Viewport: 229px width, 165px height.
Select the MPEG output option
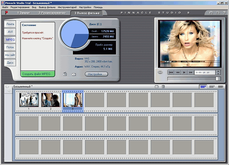pos(10,40)
